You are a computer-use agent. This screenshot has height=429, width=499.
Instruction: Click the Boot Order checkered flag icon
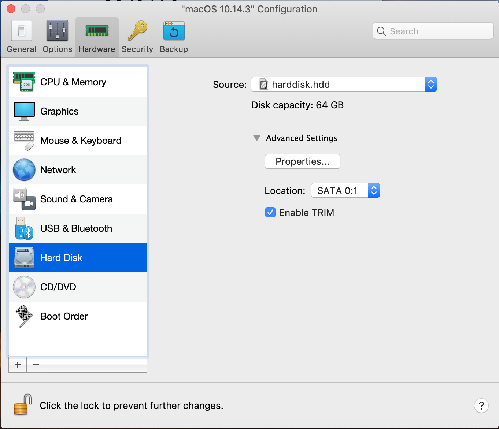coord(24,316)
